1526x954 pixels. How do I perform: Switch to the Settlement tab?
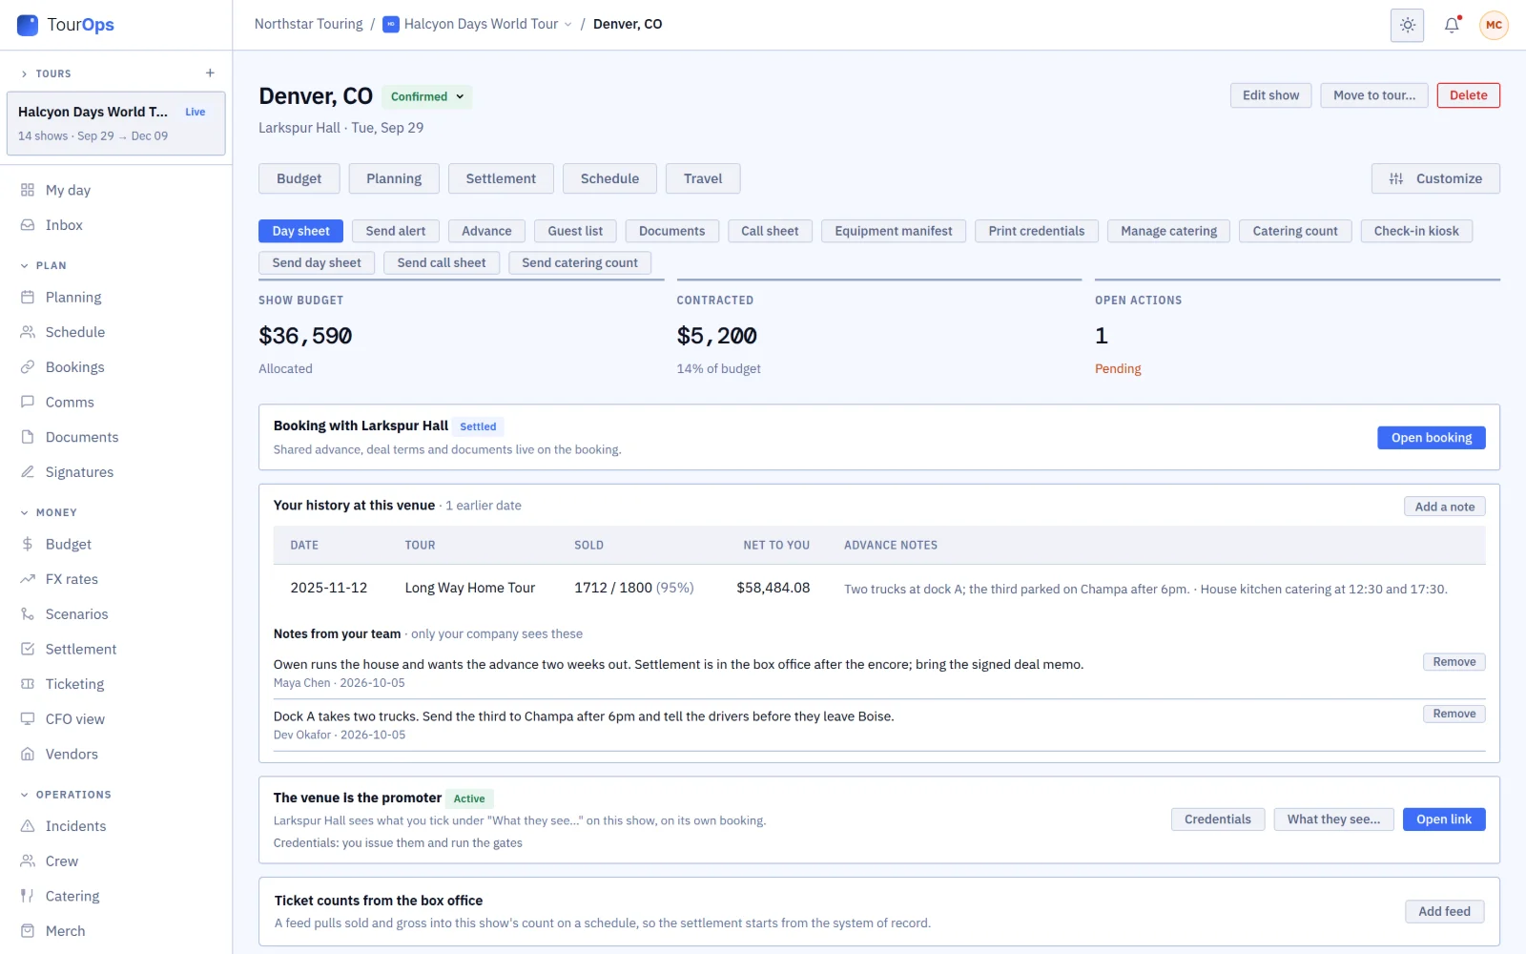click(501, 178)
